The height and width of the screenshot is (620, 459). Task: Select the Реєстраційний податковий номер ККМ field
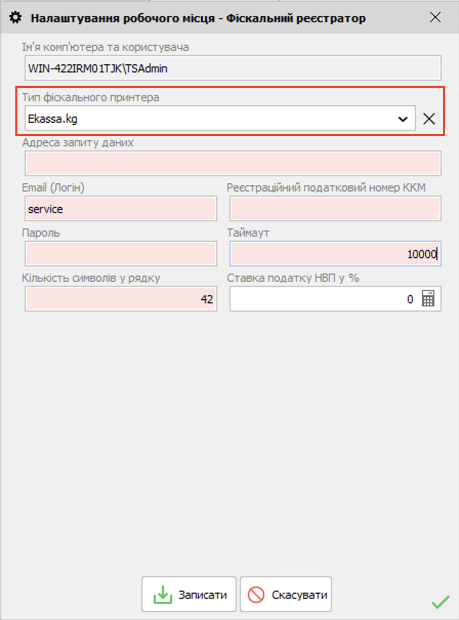[335, 209]
